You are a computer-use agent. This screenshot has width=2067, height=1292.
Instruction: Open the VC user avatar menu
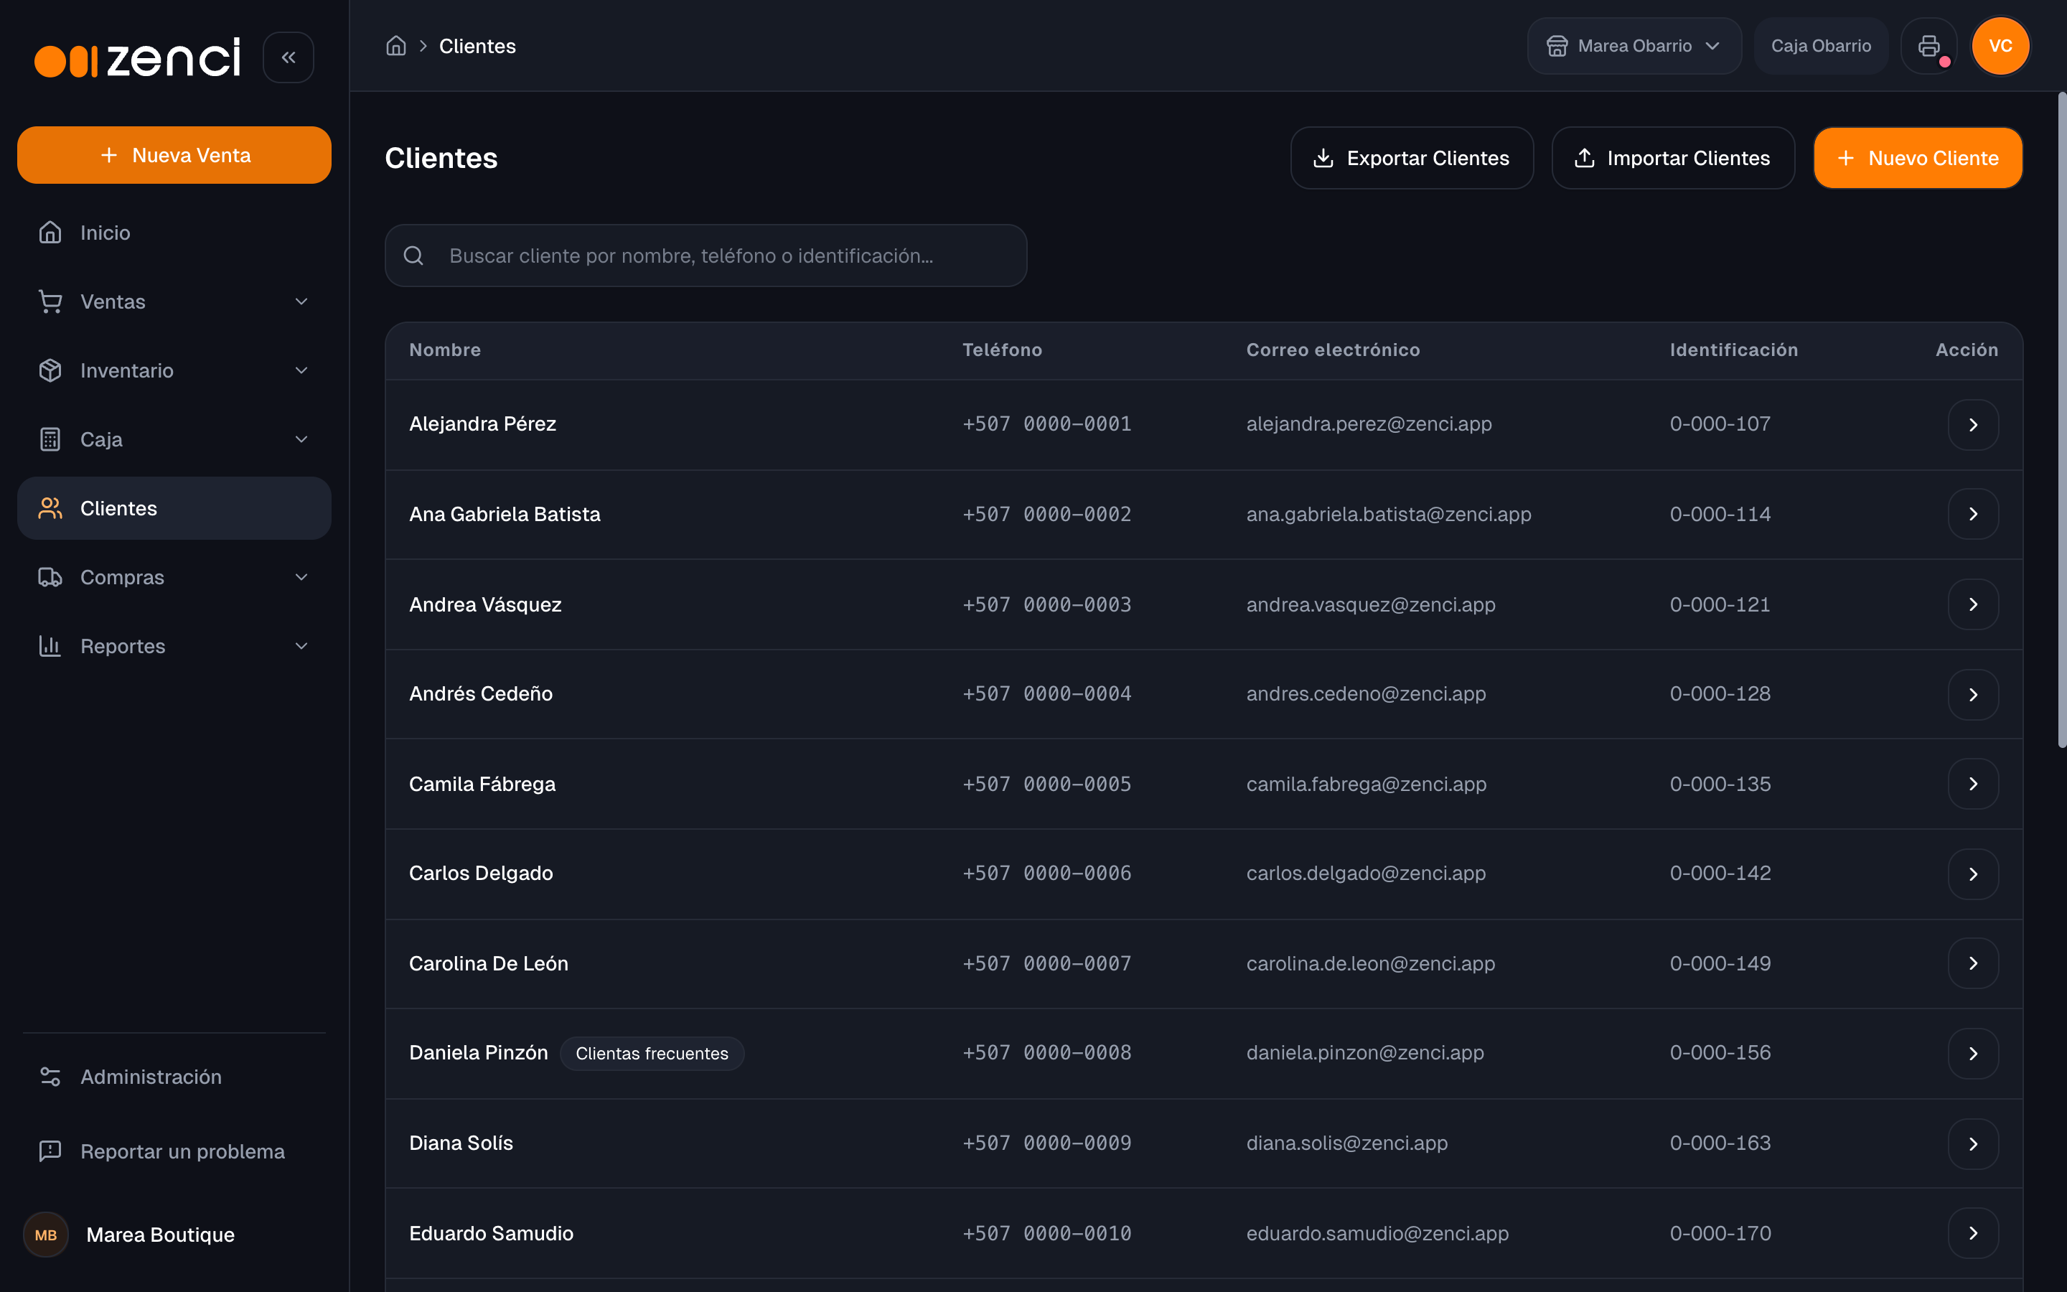[2000, 46]
